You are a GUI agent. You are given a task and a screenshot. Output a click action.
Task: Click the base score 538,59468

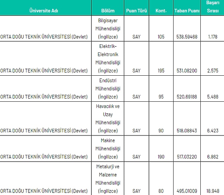(187, 37)
